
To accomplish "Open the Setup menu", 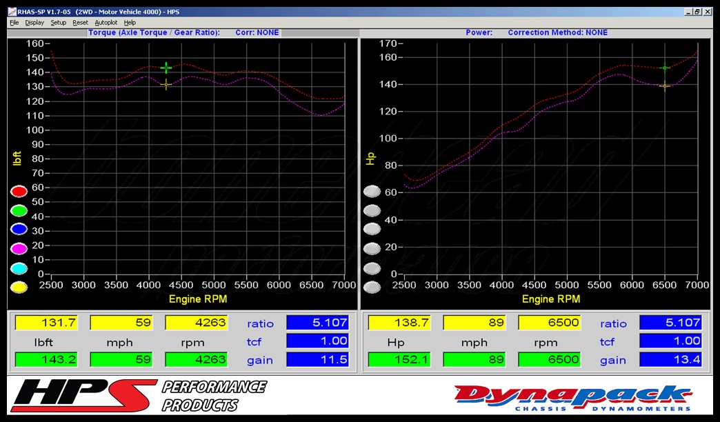I will pyautogui.click(x=59, y=23).
